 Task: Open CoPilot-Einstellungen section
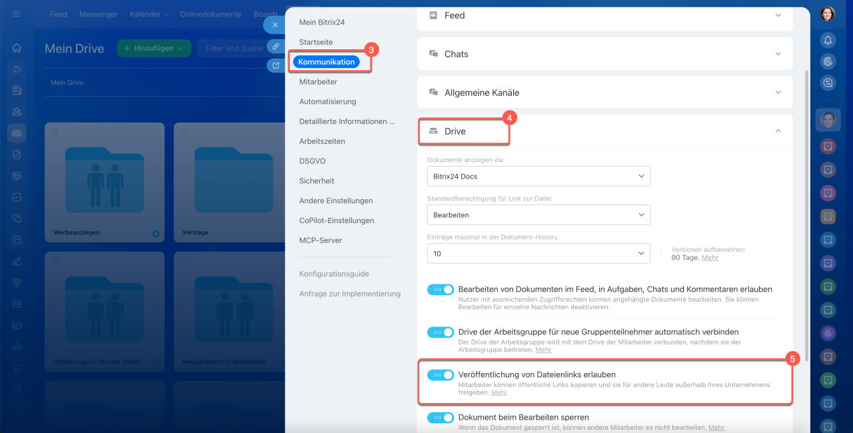[x=337, y=220]
